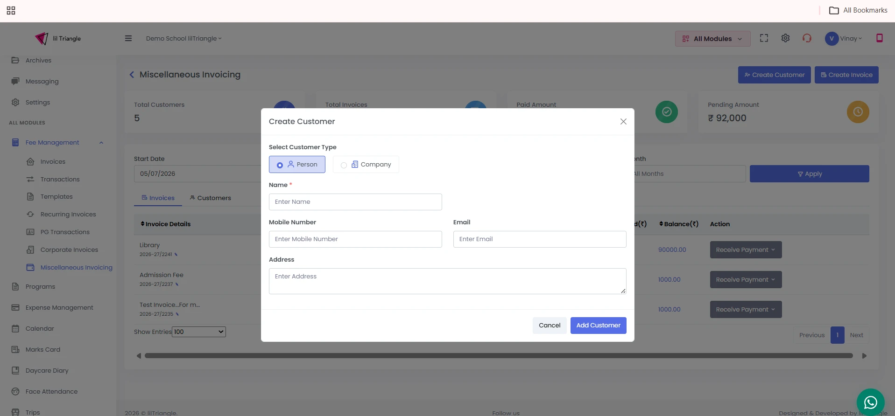Toggle the hamburger sidebar menu
895x416 pixels.
(x=128, y=38)
